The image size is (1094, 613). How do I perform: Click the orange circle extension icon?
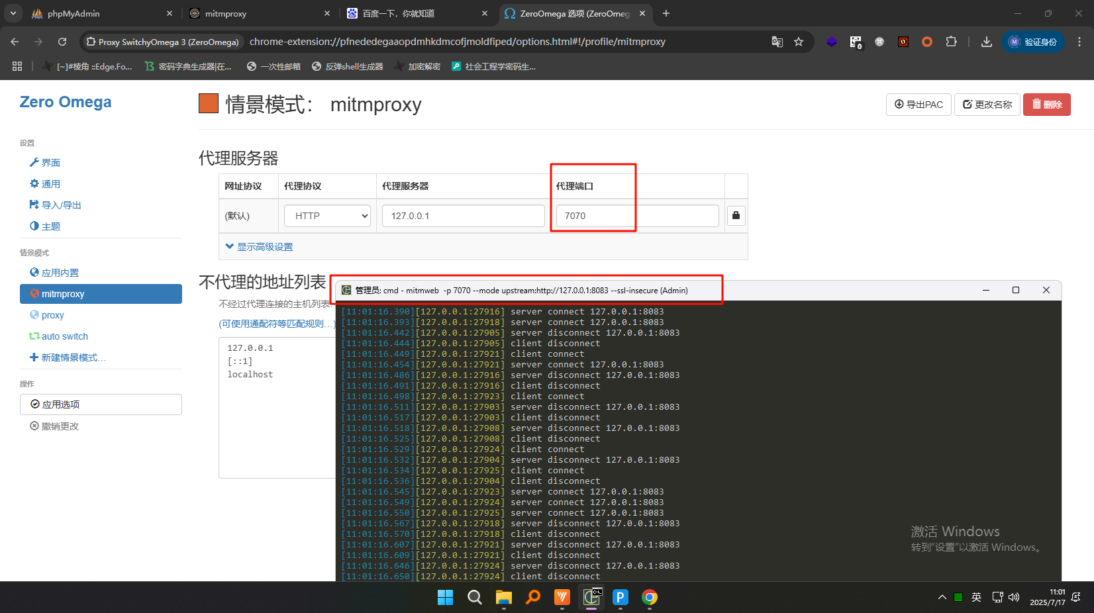(x=927, y=42)
